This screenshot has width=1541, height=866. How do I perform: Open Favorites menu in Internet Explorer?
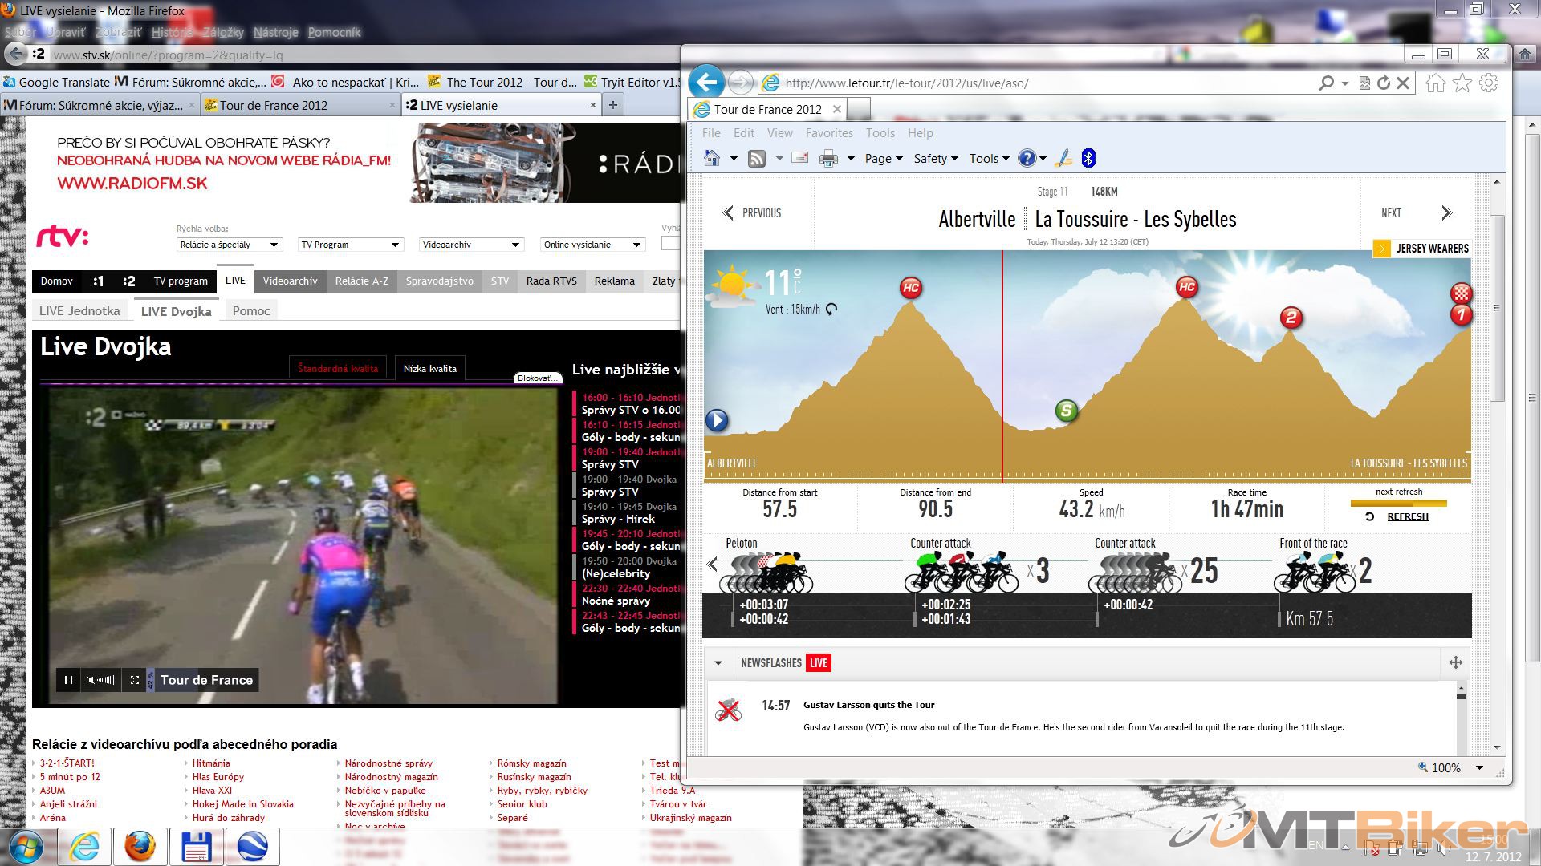click(828, 133)
